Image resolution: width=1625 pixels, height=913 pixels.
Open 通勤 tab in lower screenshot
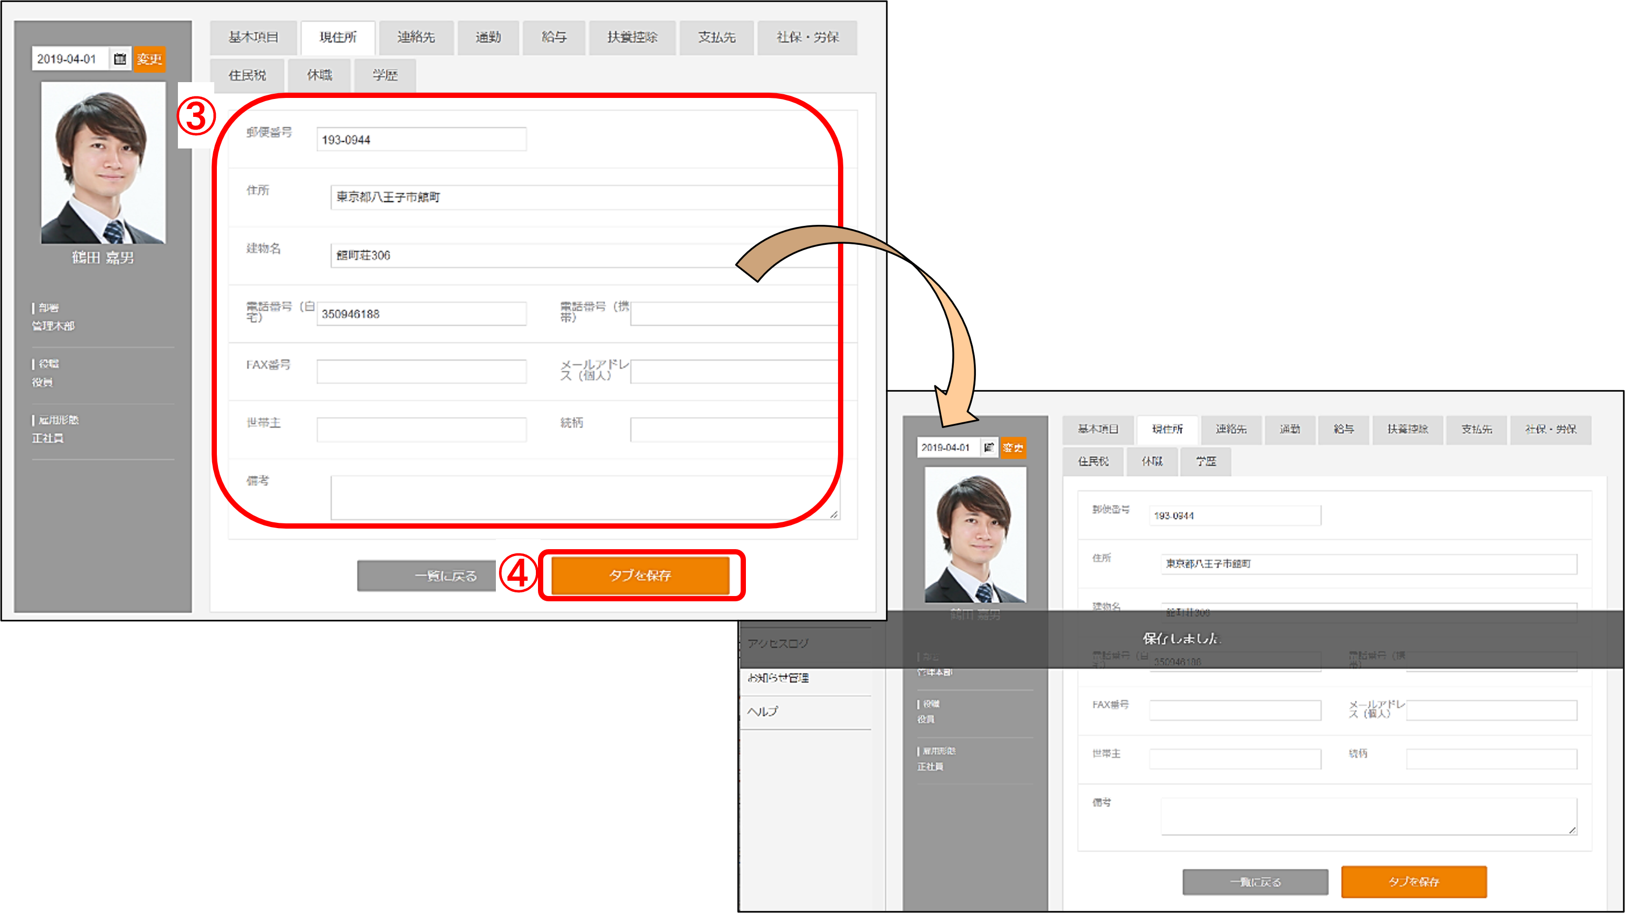point(1290,430)
